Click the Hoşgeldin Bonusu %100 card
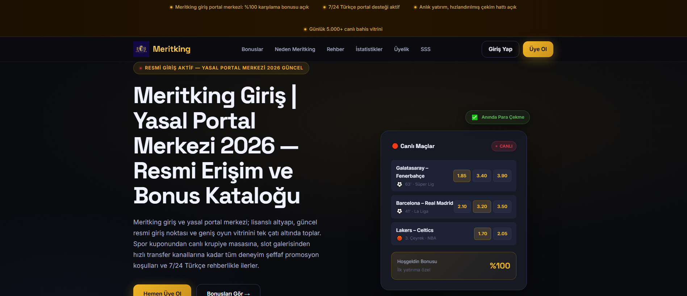Image resolution: width=687 pixels, height=296 pixels. [x=454, y=266]
